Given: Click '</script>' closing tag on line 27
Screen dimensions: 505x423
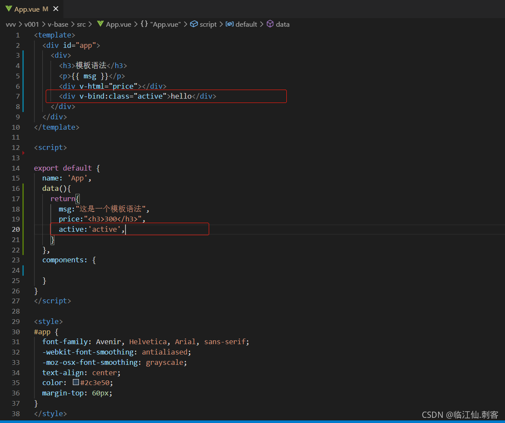Looking at the screenshot, I should (x=53, y=301).
